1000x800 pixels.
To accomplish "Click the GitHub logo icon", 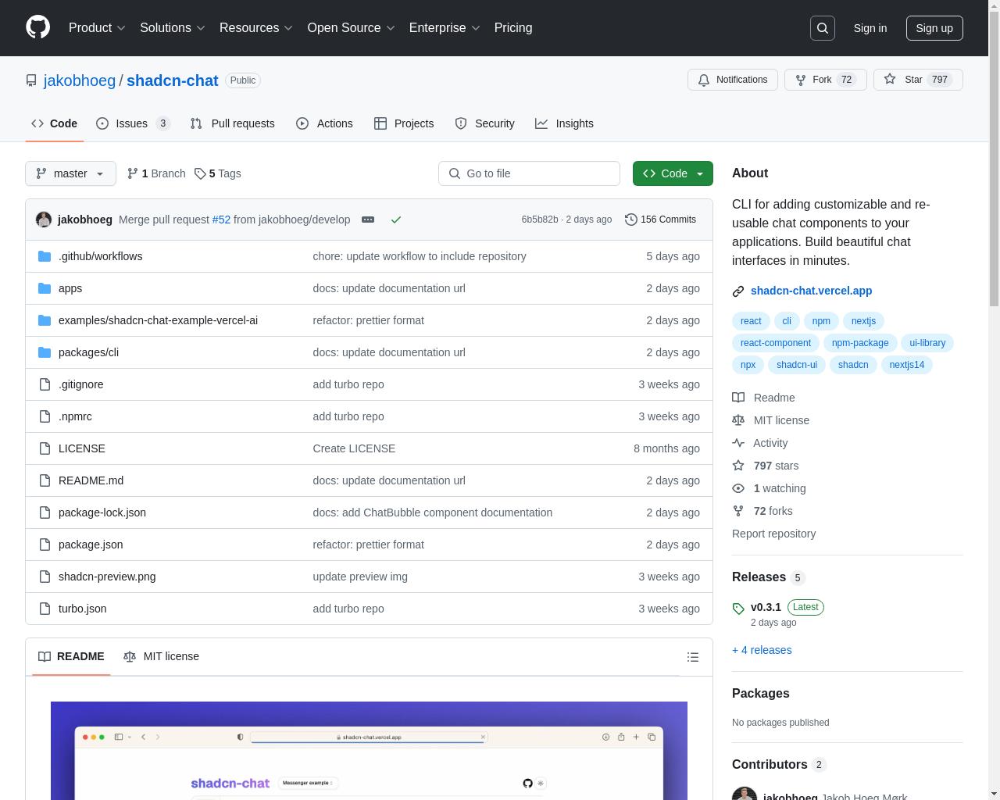I will [x=37, y=27].
